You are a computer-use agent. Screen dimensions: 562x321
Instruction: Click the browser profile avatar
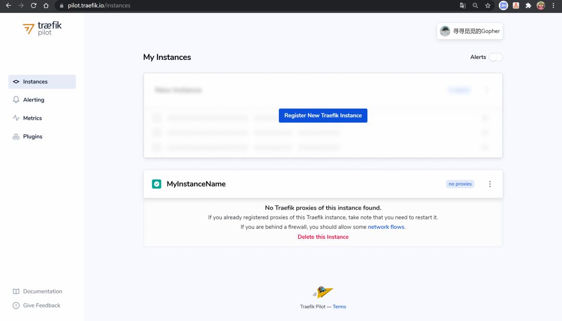click(x=541, y=5)
